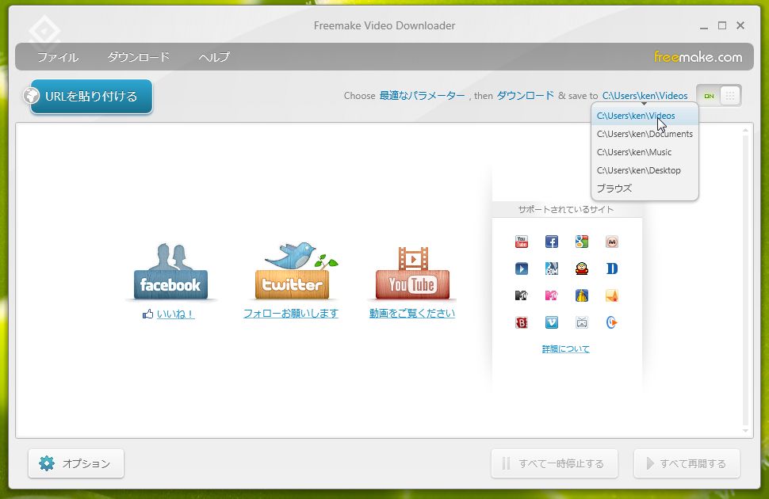Click the list scrollbar down arrow
Image resolution: width=769 pixels, height=499 pixels.
[745, 431]
